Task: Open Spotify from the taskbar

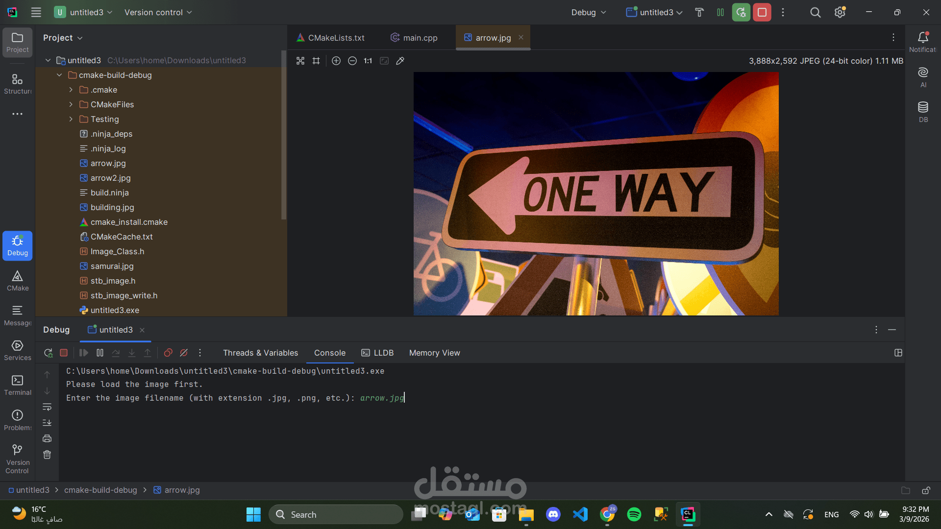Action: [x=634, y=514]
